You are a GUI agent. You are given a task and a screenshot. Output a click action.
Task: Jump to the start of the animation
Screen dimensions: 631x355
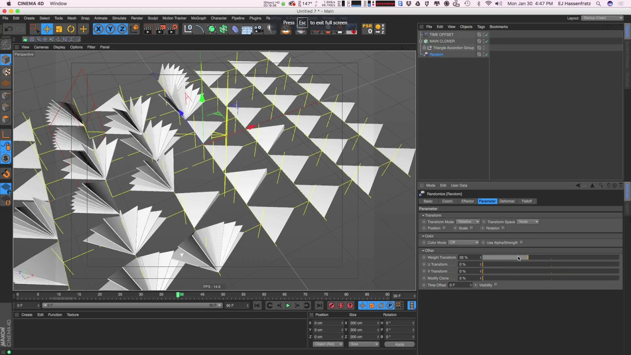pos(257,305)
